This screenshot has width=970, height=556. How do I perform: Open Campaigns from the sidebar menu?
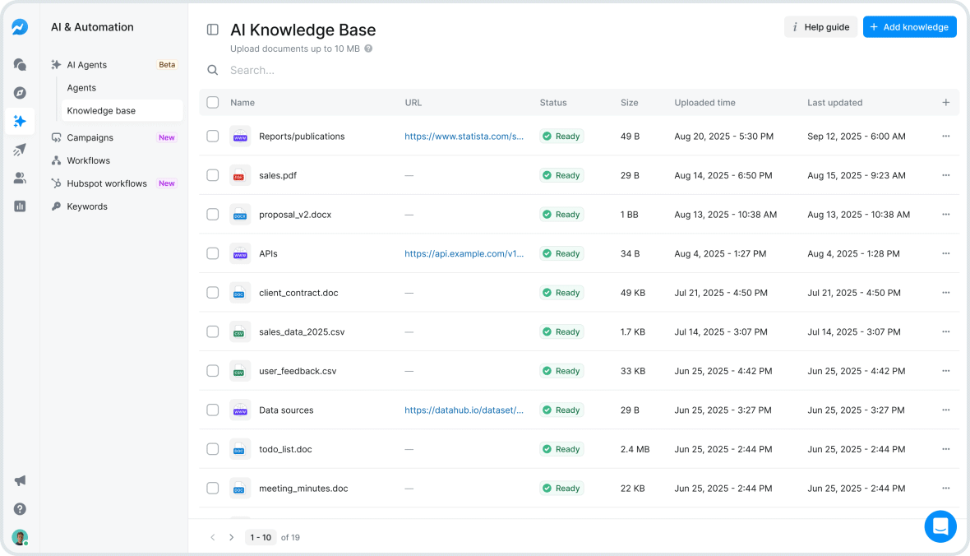pos(89,137)
